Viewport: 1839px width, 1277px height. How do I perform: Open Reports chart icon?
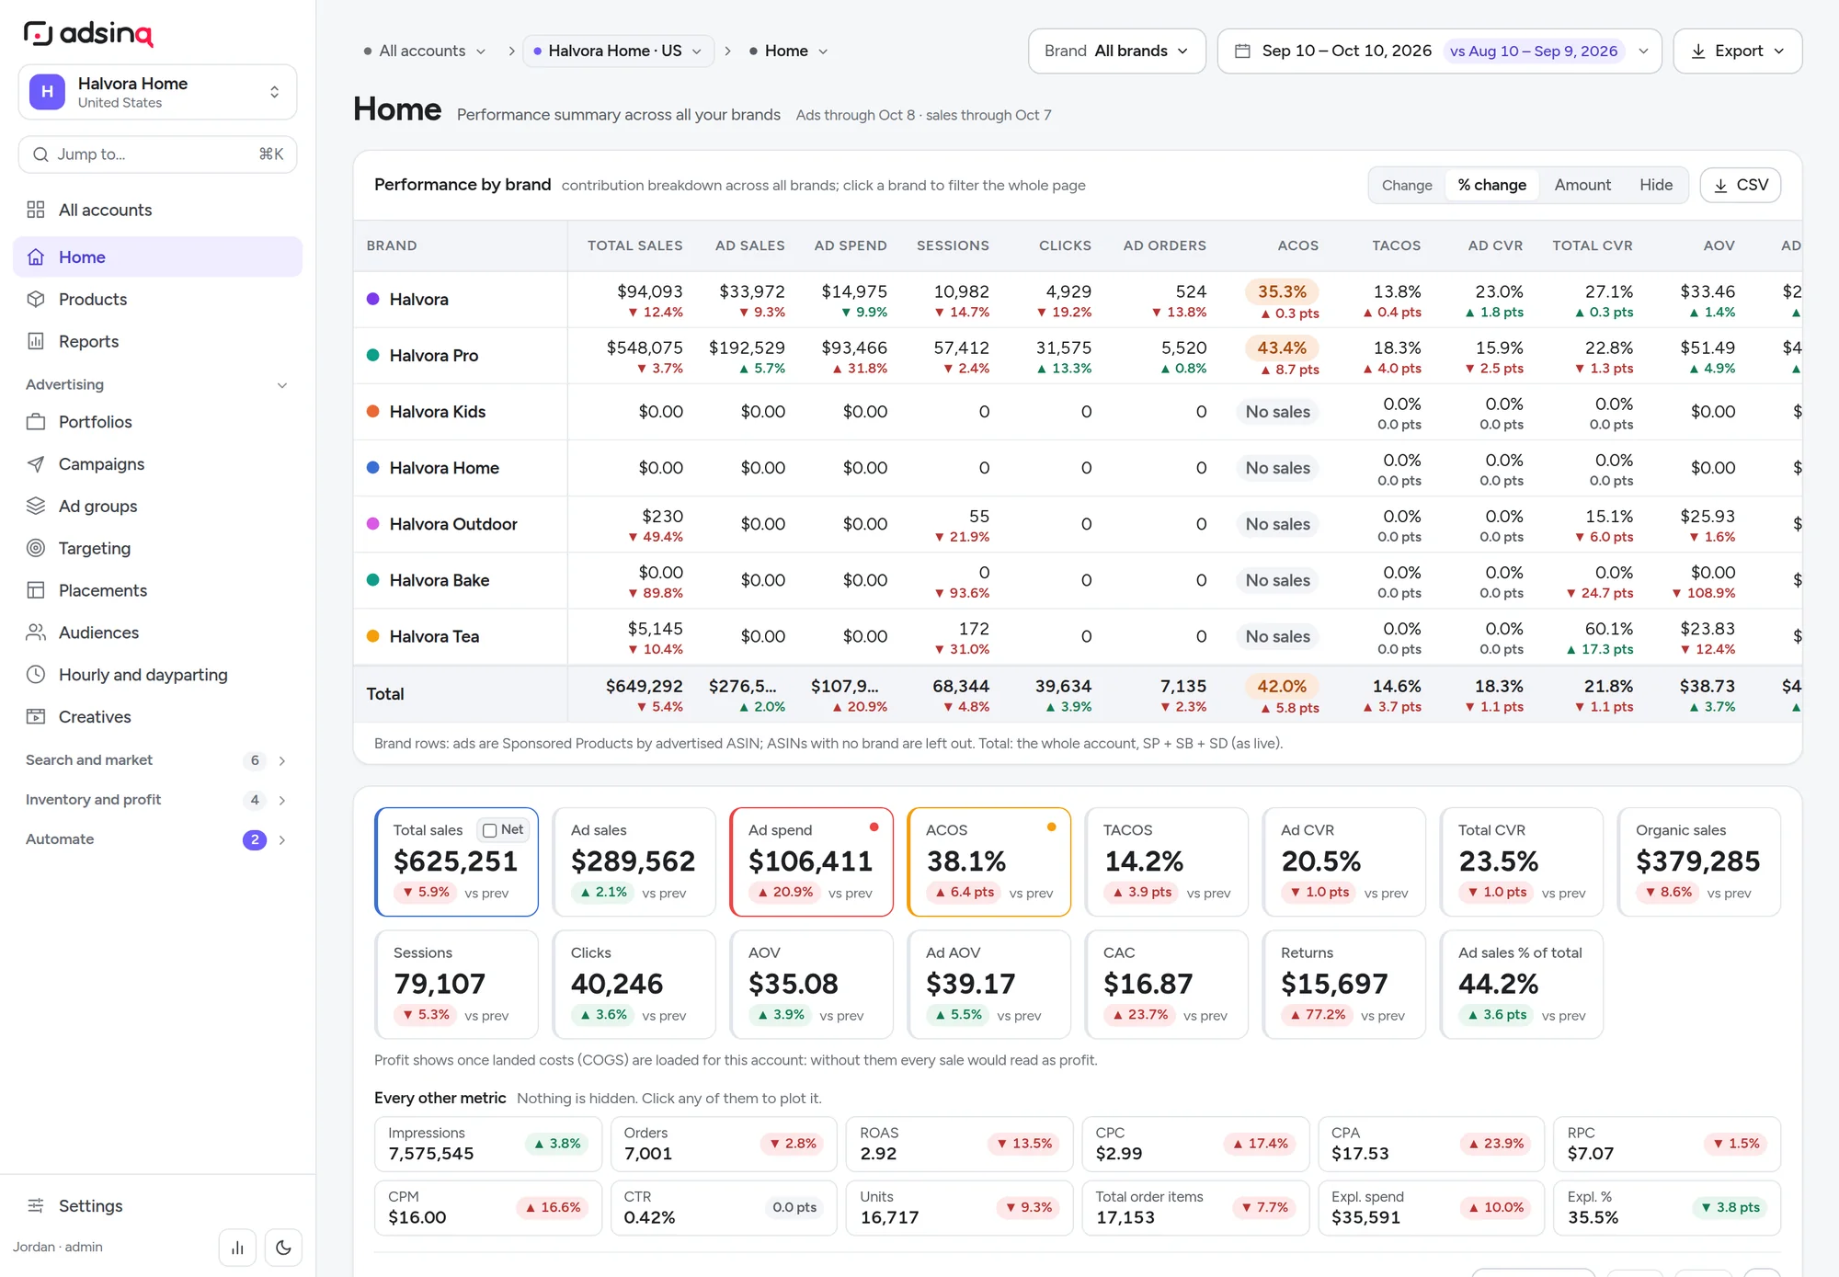[x=36, y=341]
